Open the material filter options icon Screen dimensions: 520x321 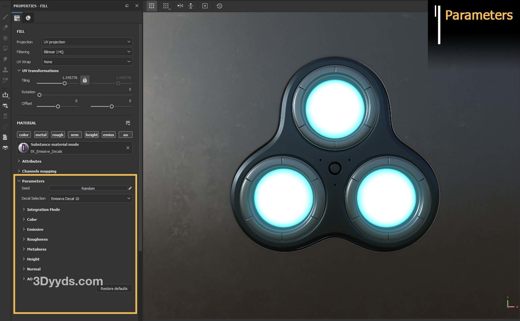point(128,123)
